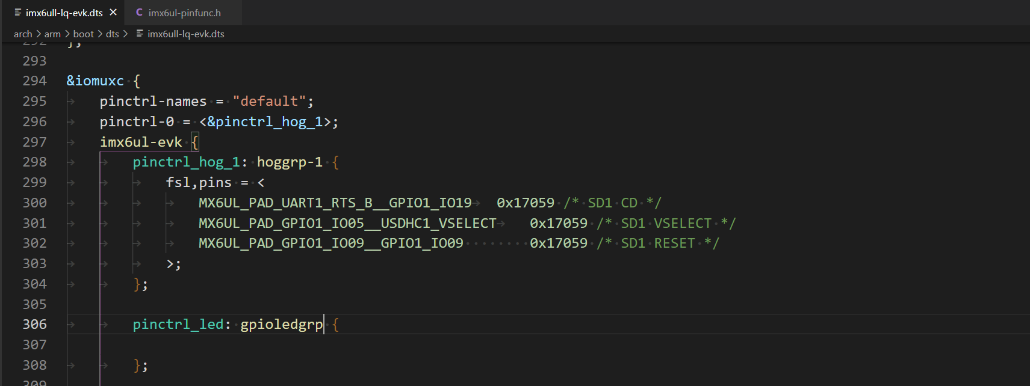Close the imx6ull-lq-evk.dts tab
The height and width of the screenshot is (386, 1030).
click(113, 12)
